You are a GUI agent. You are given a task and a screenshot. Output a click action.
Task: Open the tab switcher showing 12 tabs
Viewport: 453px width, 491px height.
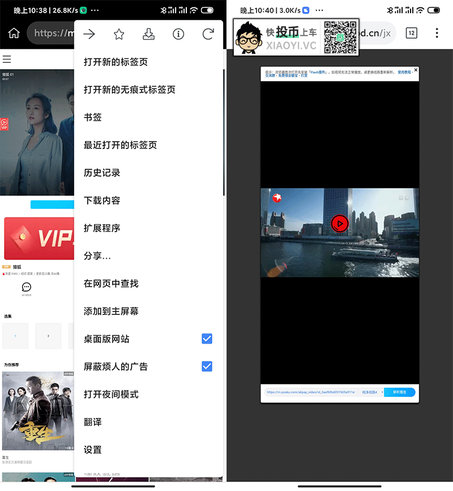pos(411,33)
